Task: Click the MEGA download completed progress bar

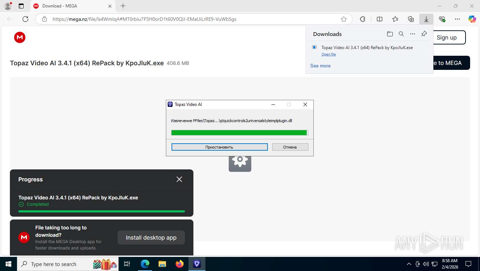Action: pos(102,211)
